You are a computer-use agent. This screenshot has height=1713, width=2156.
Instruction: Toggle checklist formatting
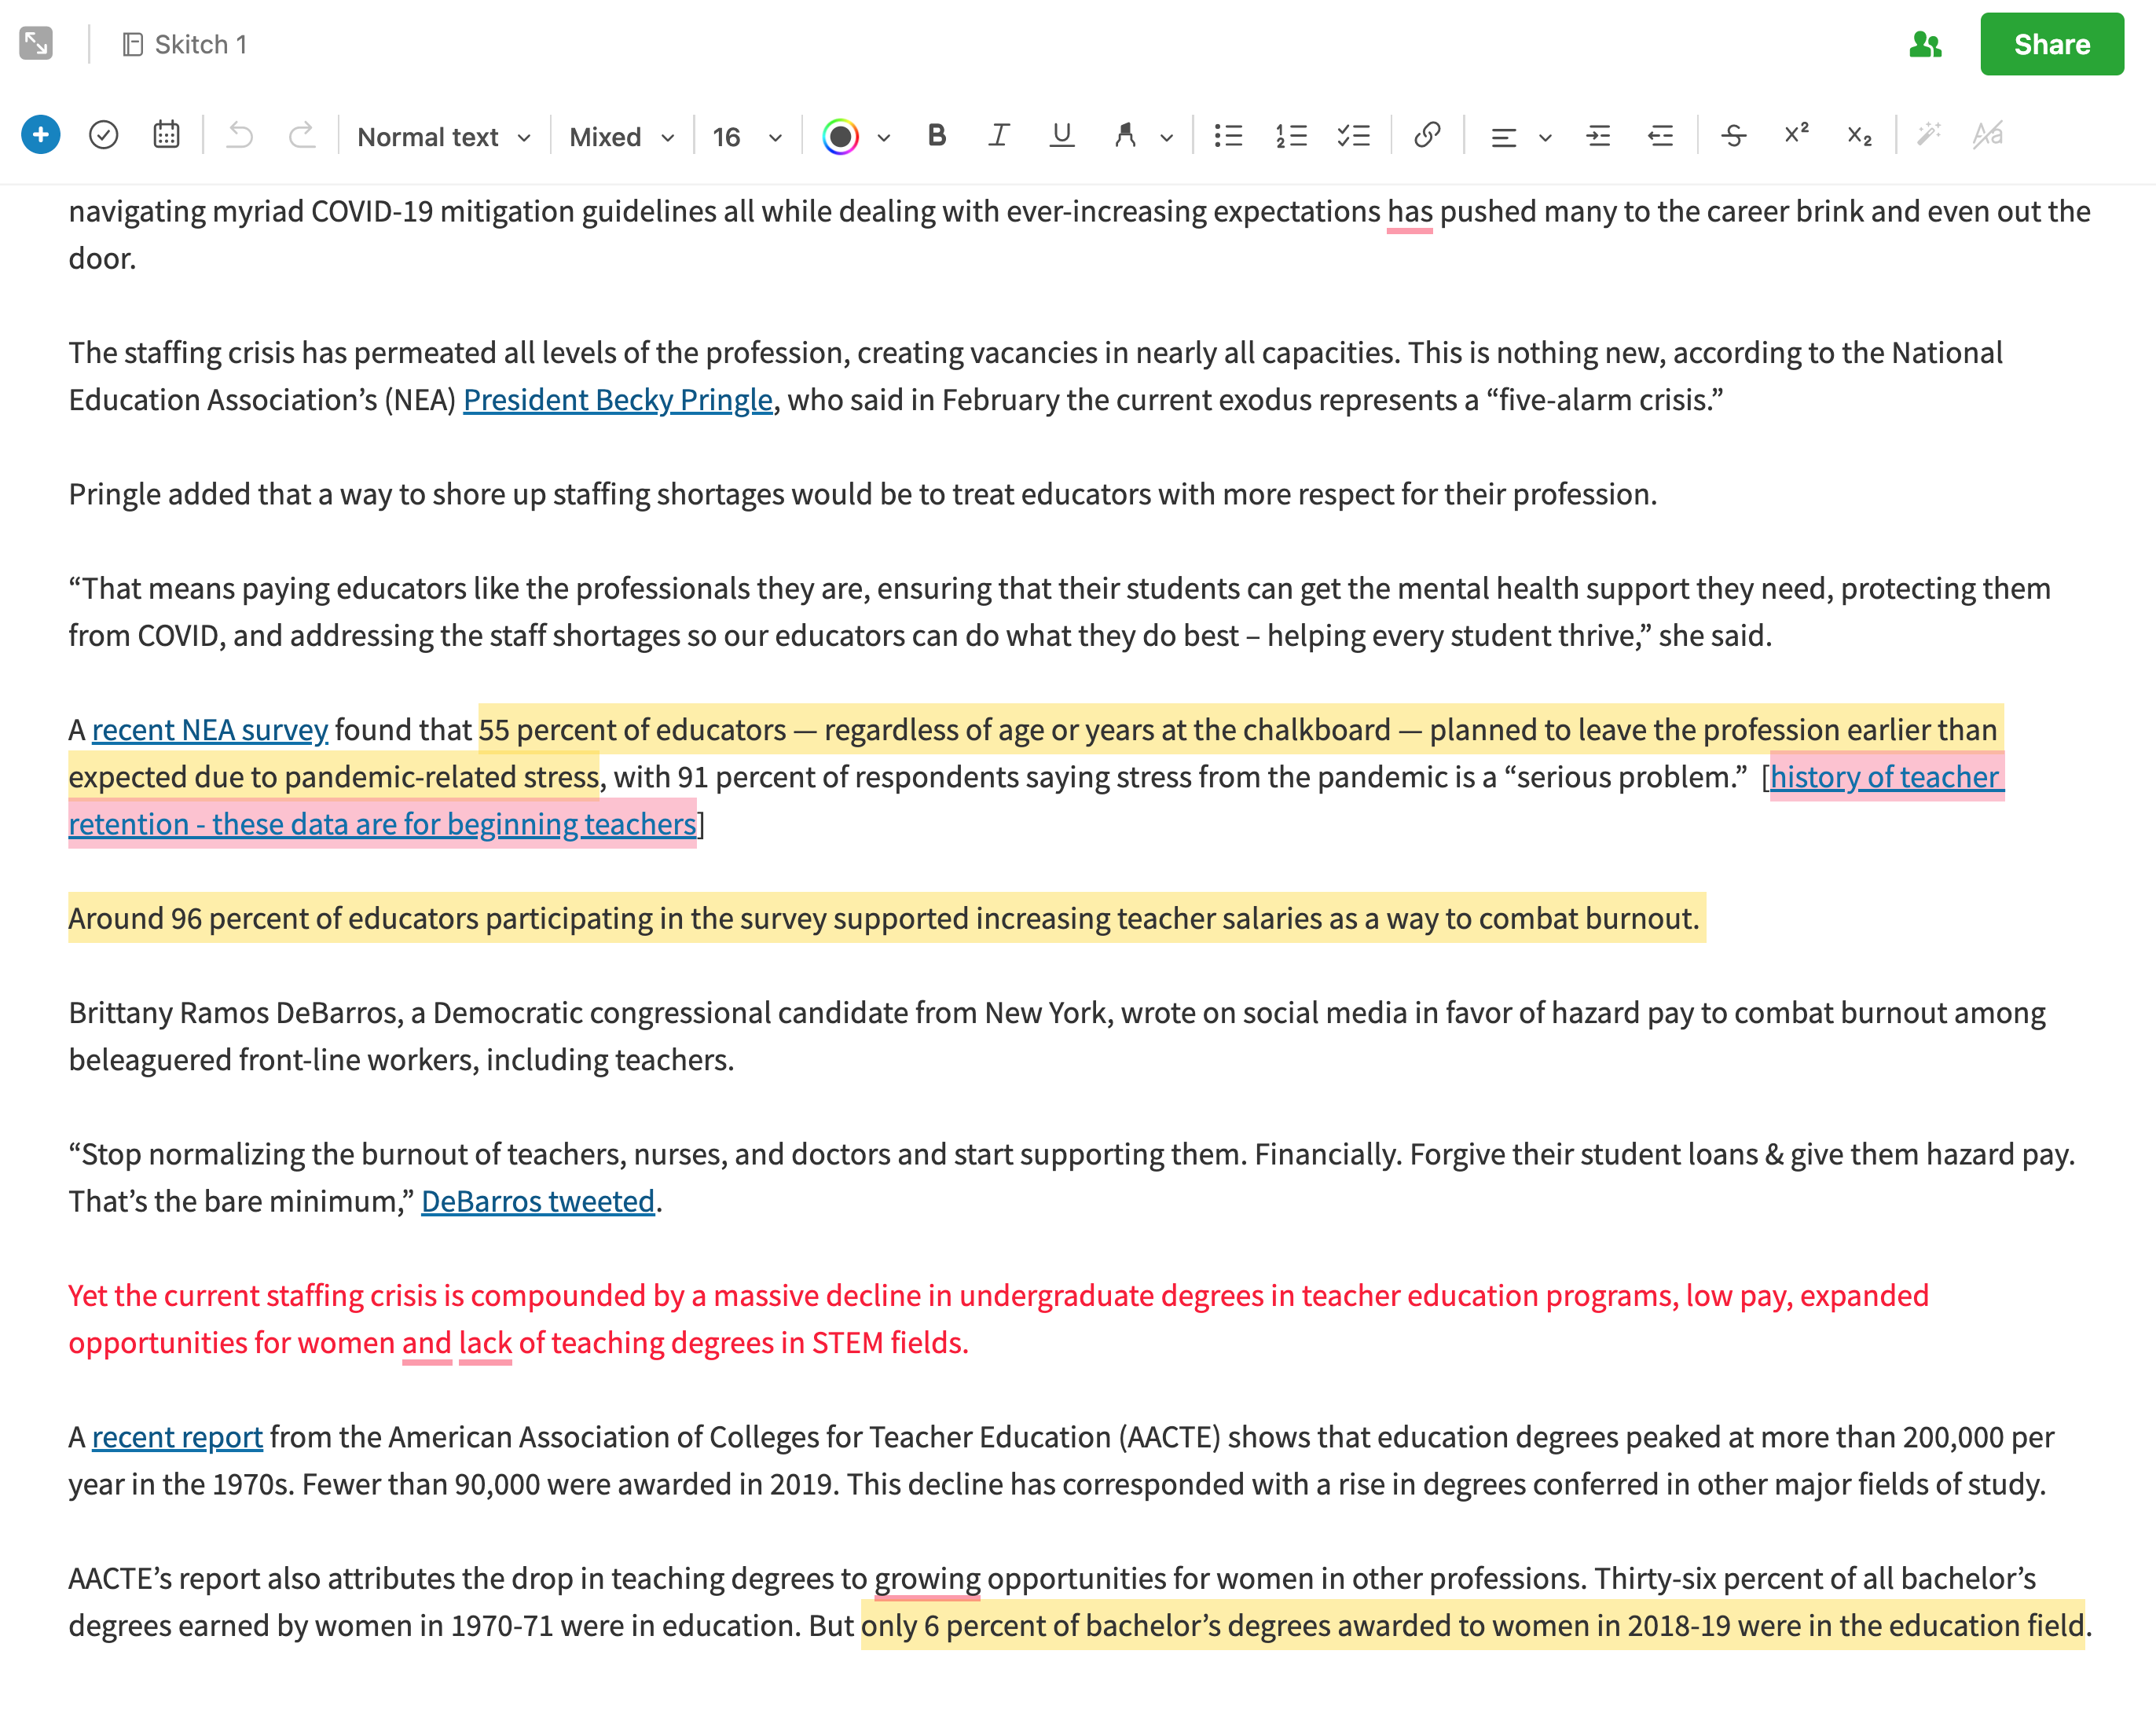click(1354, 135)
